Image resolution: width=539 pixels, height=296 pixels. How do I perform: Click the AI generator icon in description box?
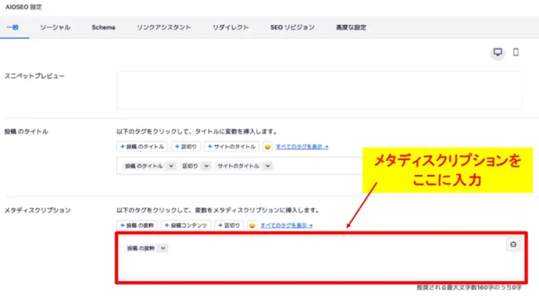tap(513, 244)
